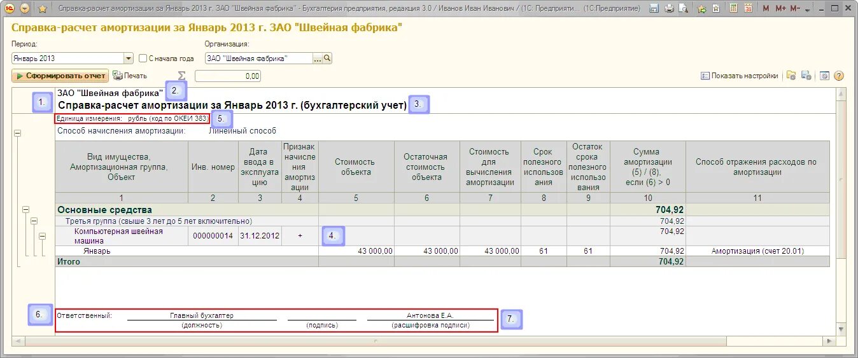Screen dimensions: 858x358
Task: Click 'Остаточная стоимость объекта' column header
Action: pos(426,167)
